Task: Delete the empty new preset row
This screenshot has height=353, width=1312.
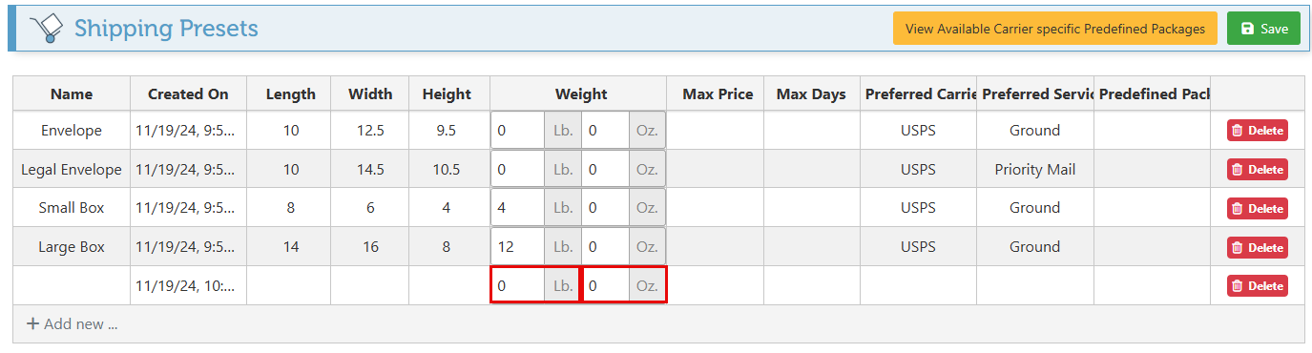Action: [x=1258, y=286]
